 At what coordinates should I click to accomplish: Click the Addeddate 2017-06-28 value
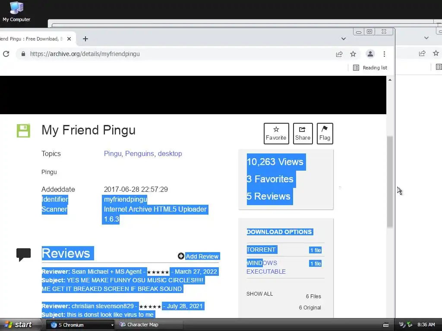tap(136, 190)
